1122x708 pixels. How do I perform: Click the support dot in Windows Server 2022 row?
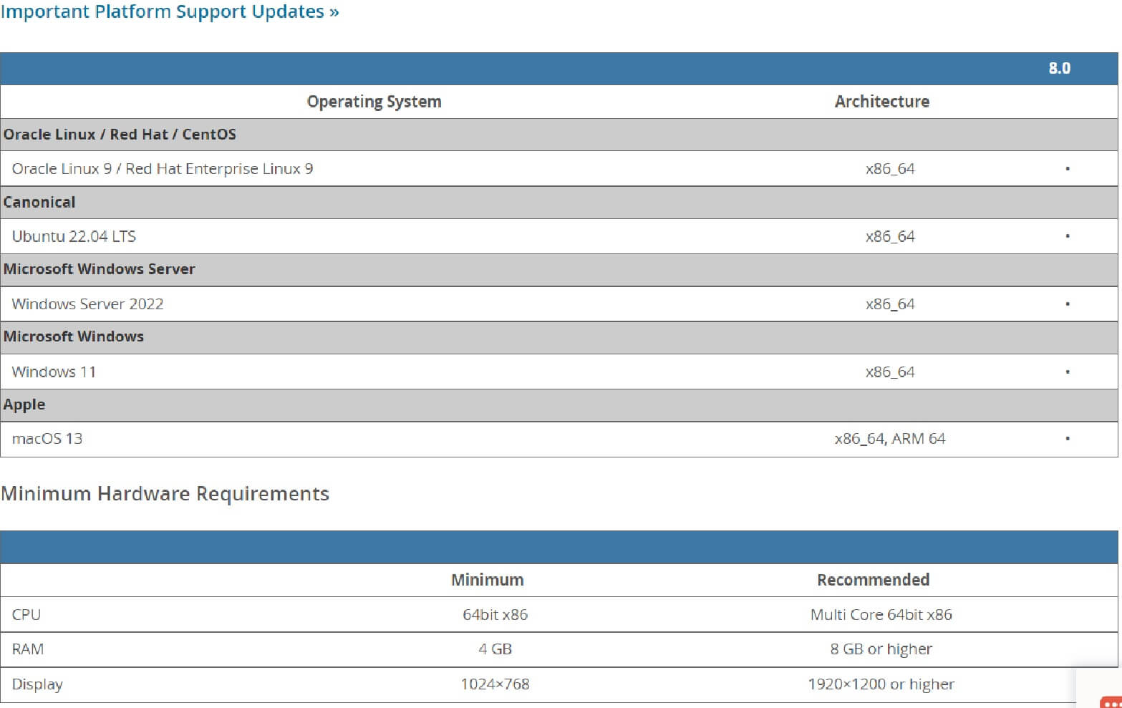(1067, 304)
